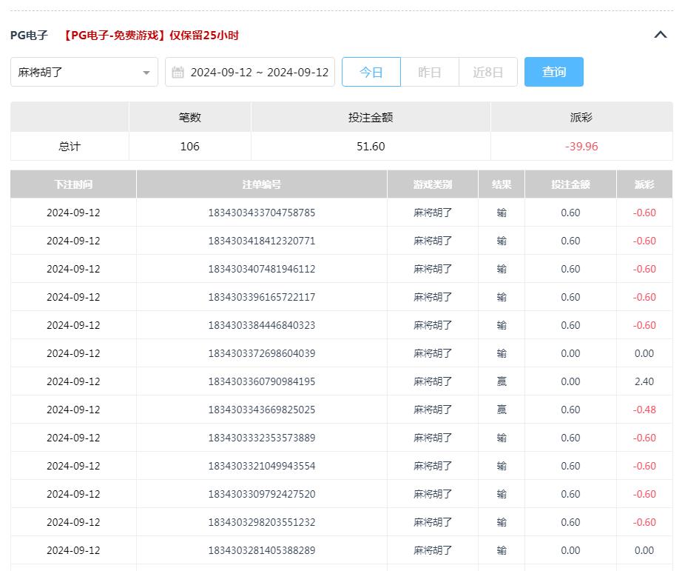Click the 派彩 table column header
This screenshot has height=571, width=685.
644,184
